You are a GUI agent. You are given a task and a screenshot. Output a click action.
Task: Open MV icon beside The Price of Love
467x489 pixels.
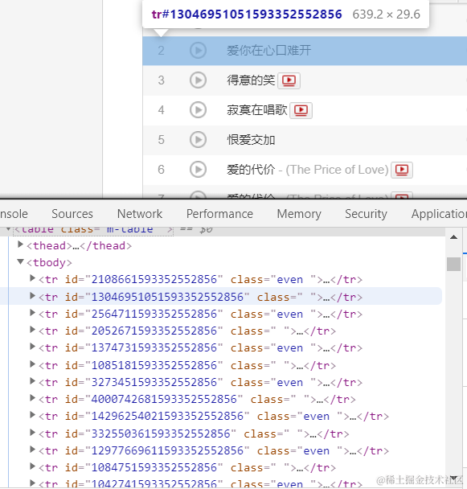click(402, 170)
